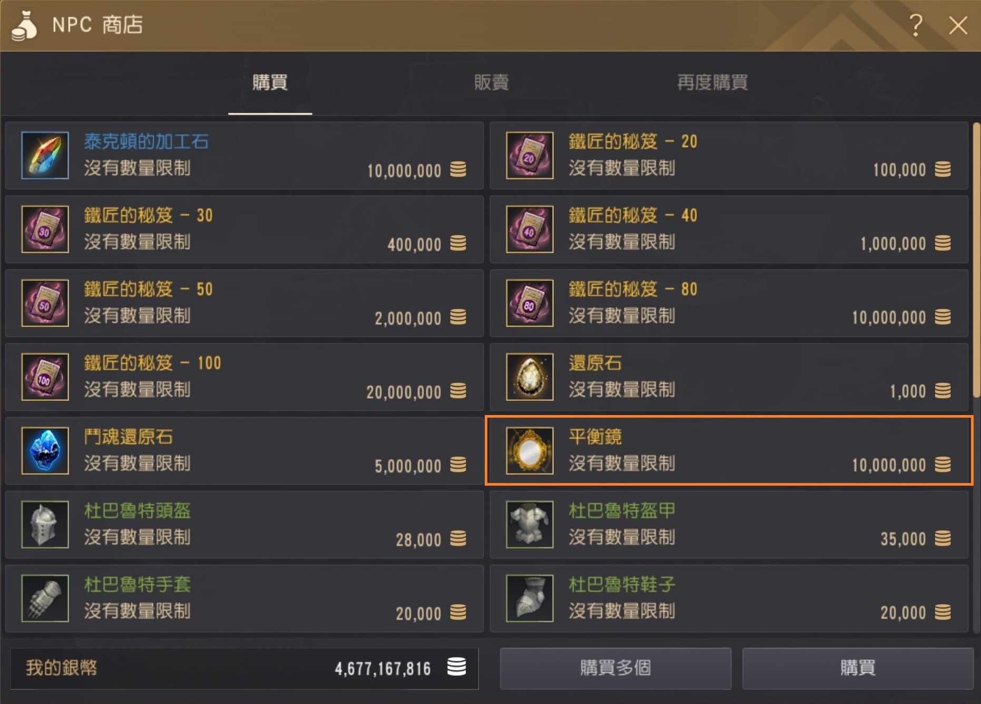Select the 購買 buy tab

tap(270, 82)
